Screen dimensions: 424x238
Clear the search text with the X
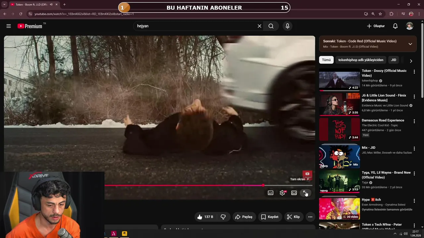[259, 26]
